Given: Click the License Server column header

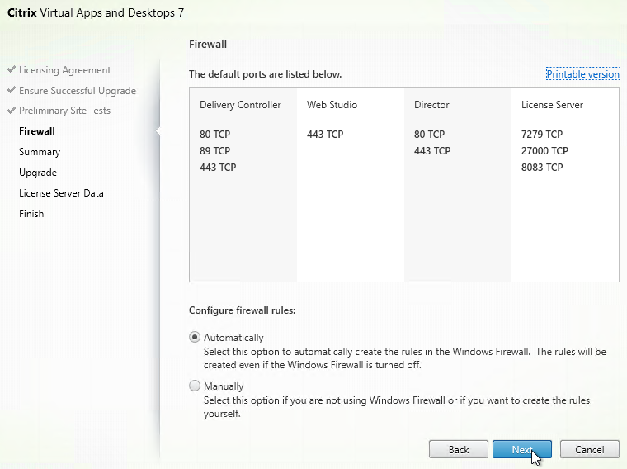Looking at the screenshot, I should pos(552,105).
